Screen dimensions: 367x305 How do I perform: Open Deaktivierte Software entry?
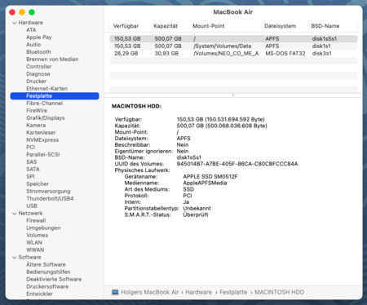click(54, 280)
